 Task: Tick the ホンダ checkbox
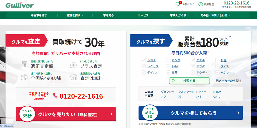(x=168, y=60)
